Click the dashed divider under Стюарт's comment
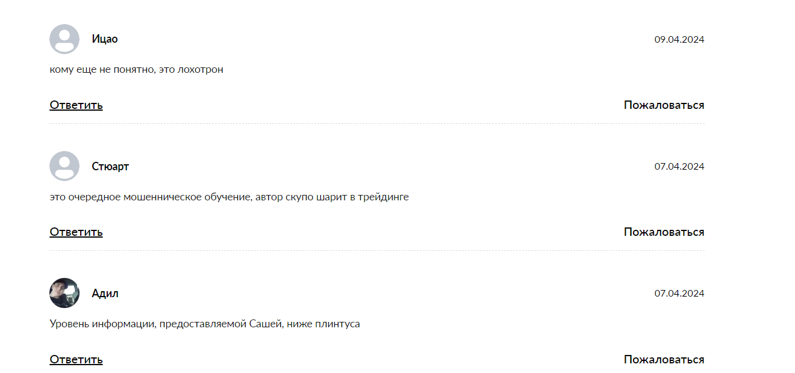Viewport: 795px width, 373px height. [x=377, y=251]
